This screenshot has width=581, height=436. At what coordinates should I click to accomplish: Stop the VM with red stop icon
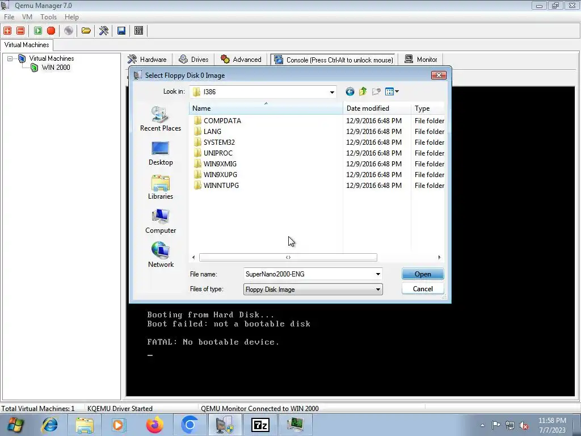pyautogui.click(x=51, y=31)
